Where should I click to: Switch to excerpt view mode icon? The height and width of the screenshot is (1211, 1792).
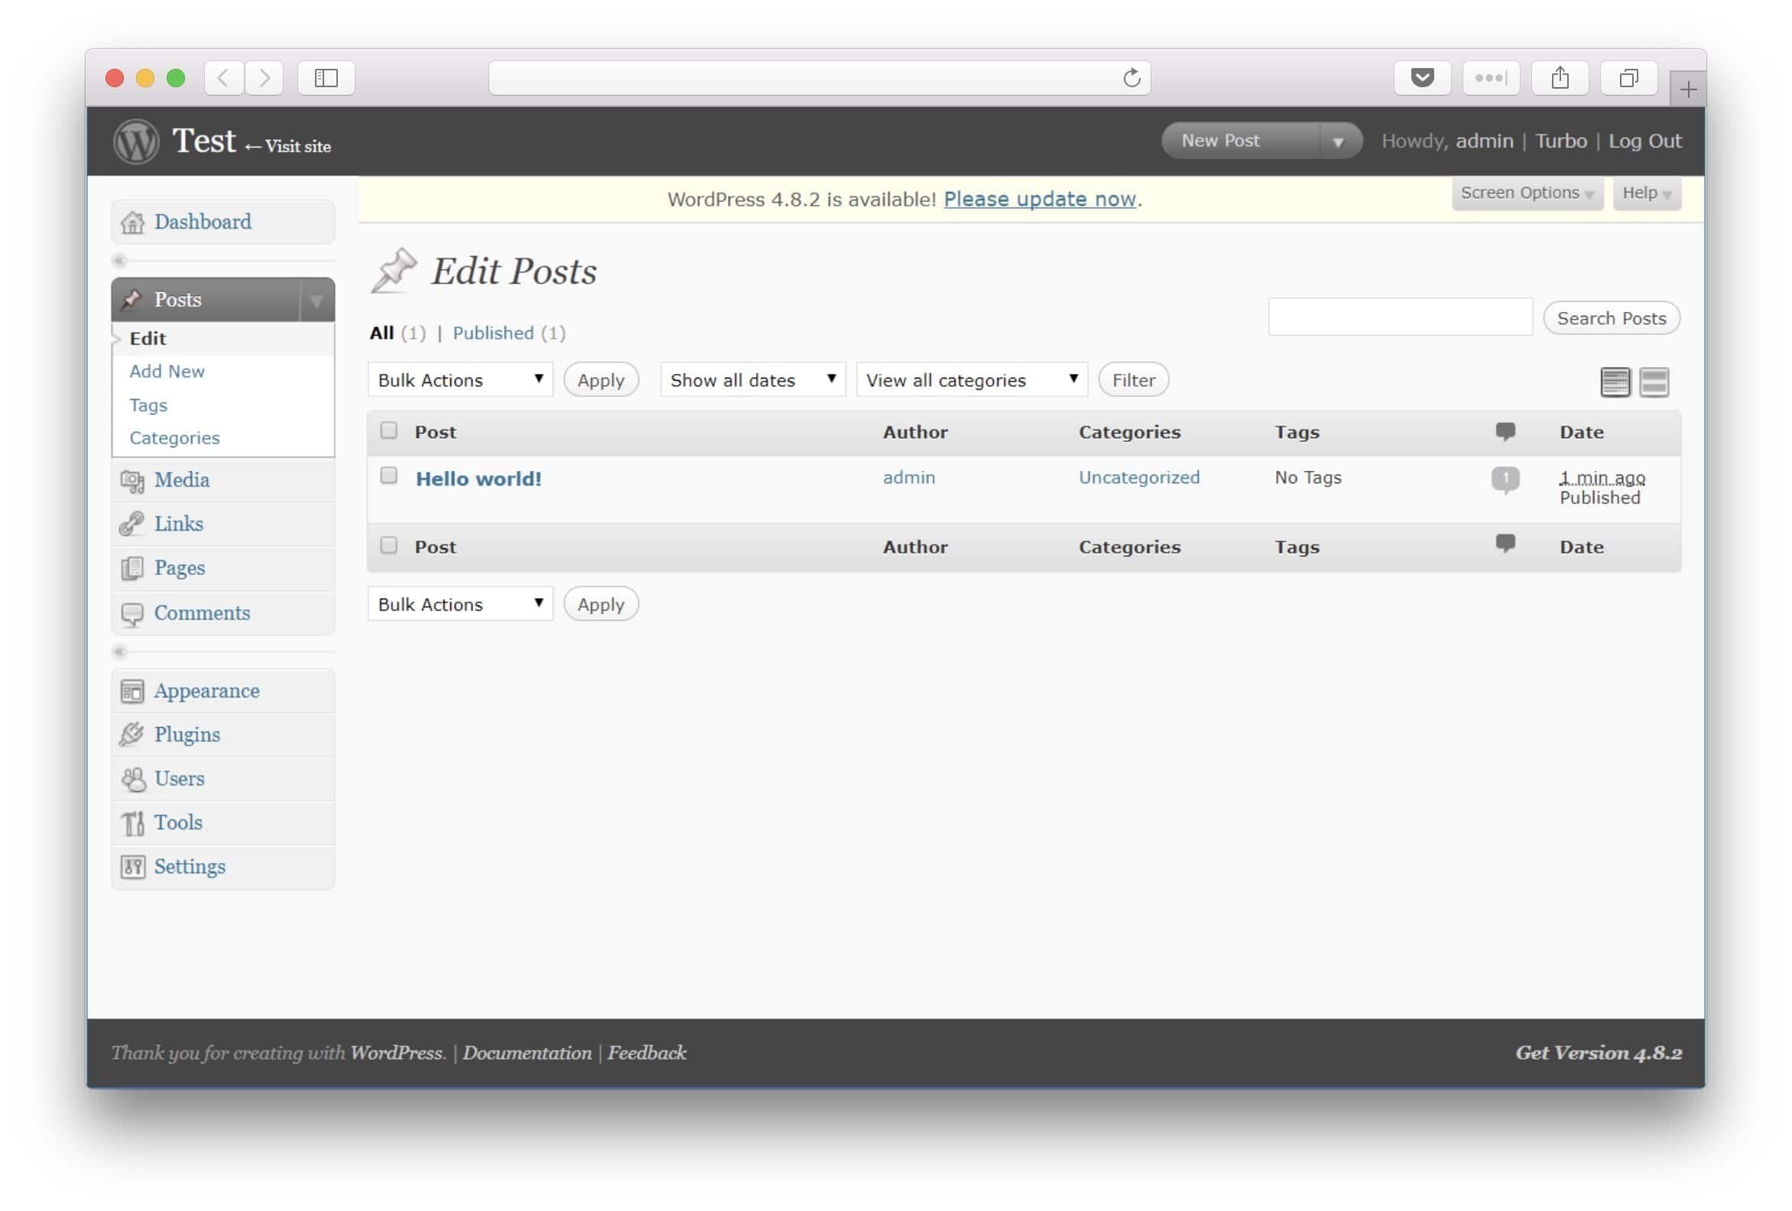point(1654,381)
